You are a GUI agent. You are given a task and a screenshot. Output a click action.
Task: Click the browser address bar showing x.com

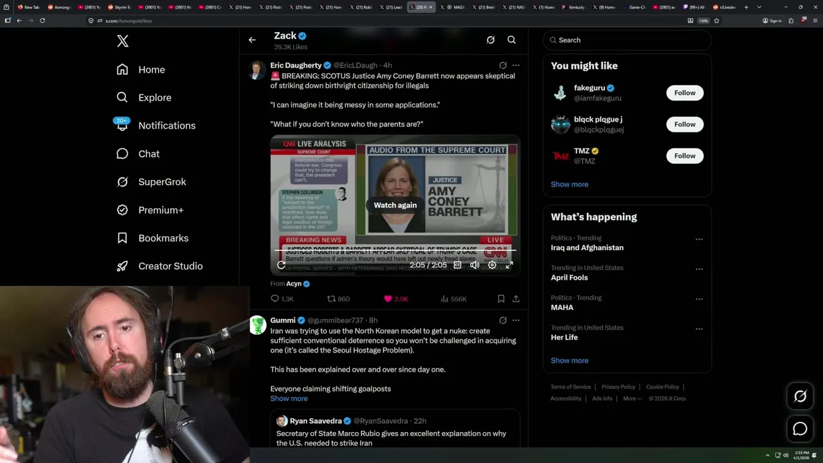point(386,21)
